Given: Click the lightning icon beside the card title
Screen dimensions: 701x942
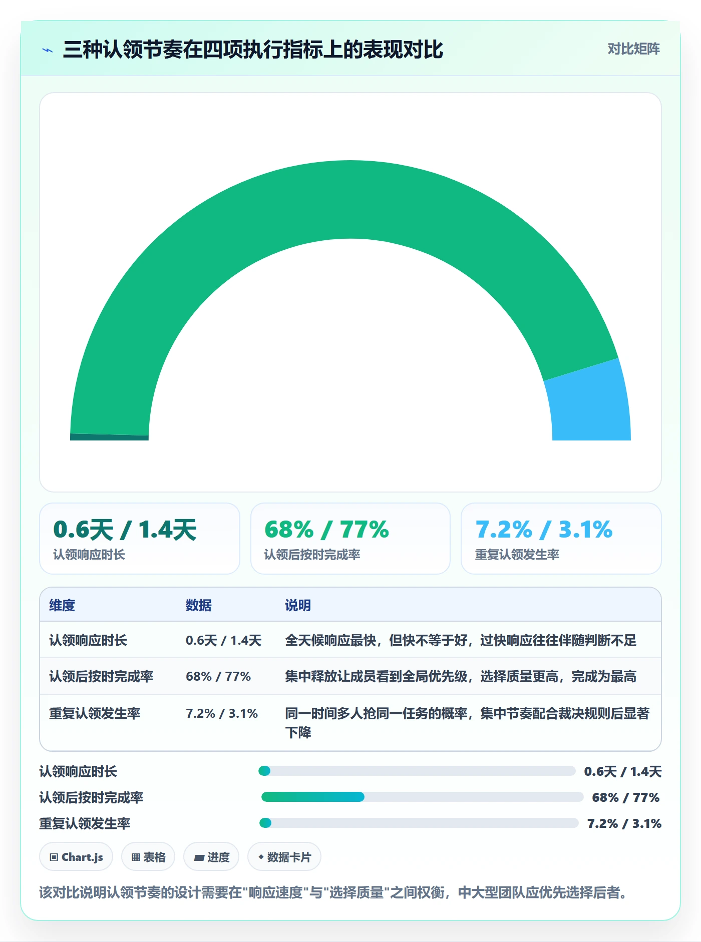Looking at the screenshot, I should (x=48, y=50).
